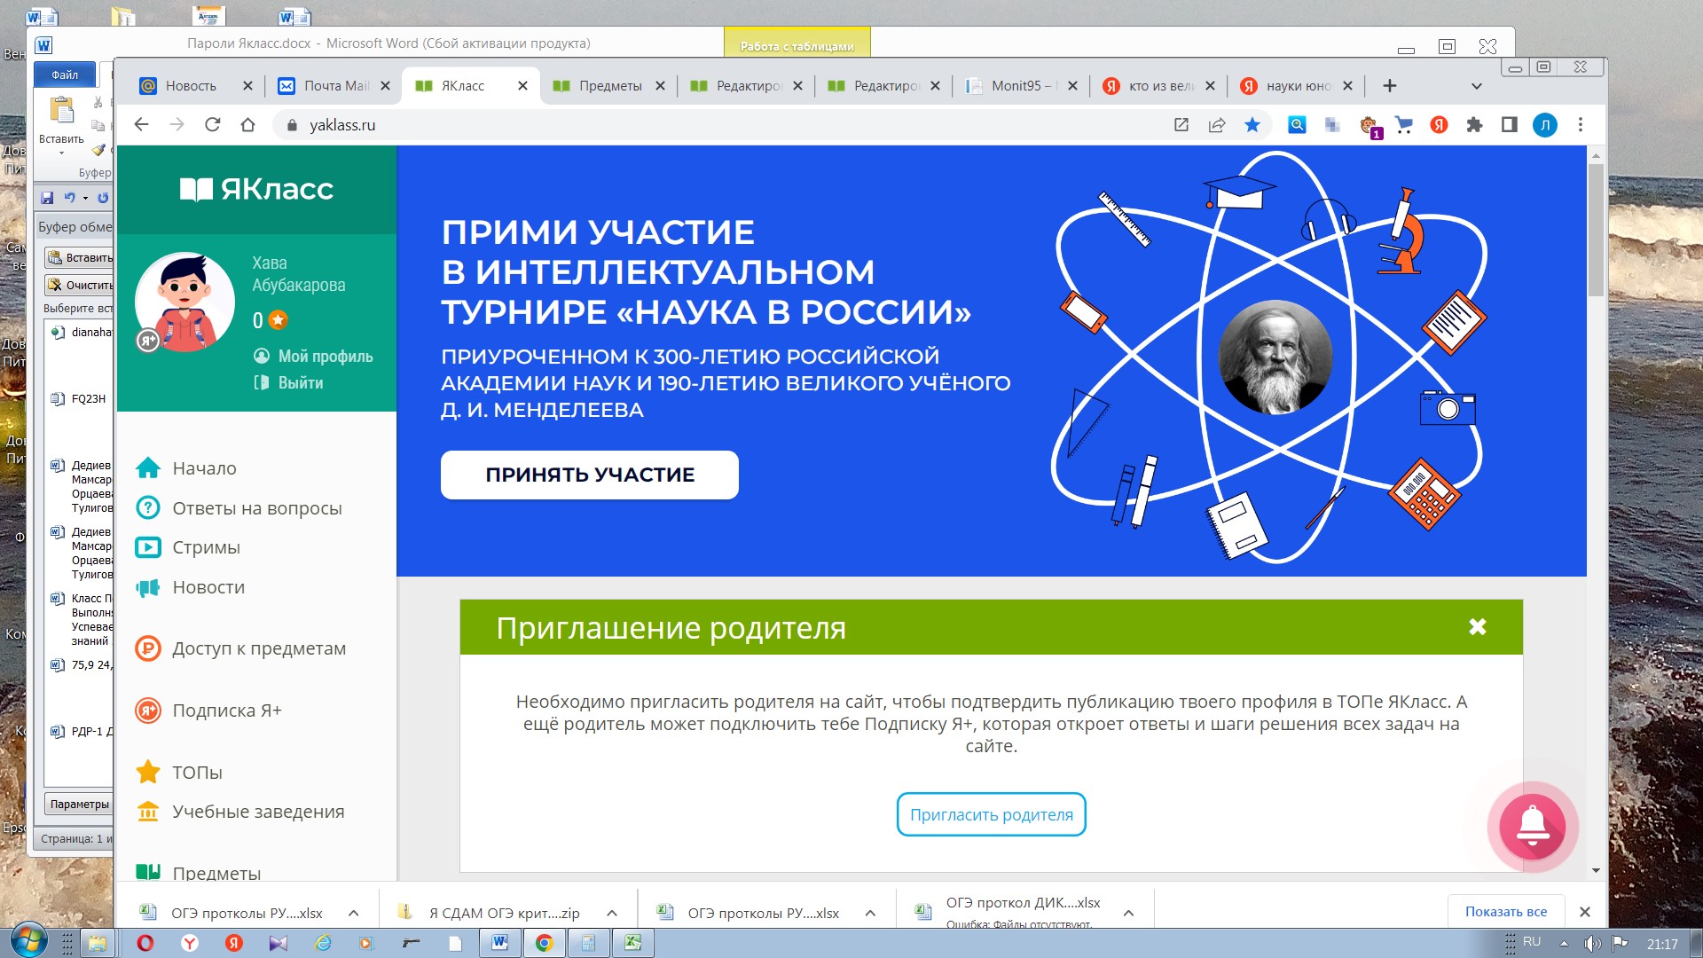1703x958 pixels.
Task: Click the ПРИНЯТЬ УЧАСТИЕ button
Action: click(x=589, y=475)
